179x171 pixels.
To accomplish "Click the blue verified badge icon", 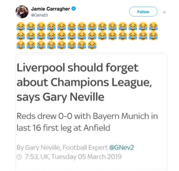I will [74, 9].
